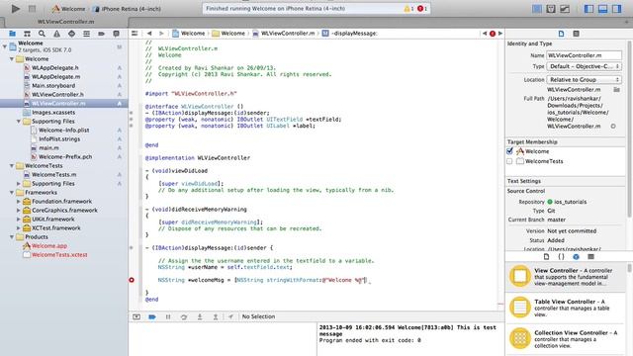Viewport: 633px width, 356px height.
Task: Show the Code Snippet library
Action: [561, 257]
